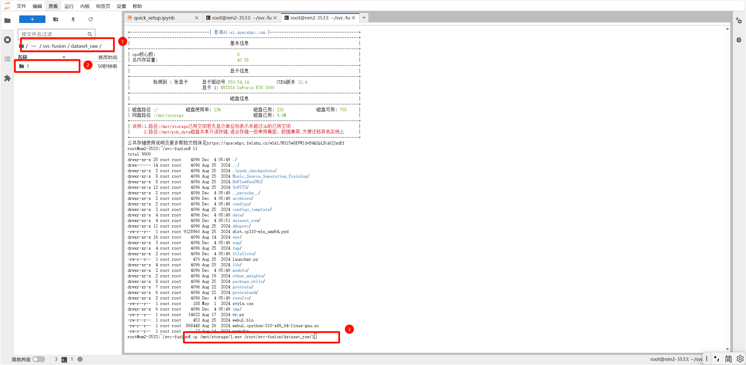Add a new tab with plus button
746x365 pixels.
coord(364,18)
